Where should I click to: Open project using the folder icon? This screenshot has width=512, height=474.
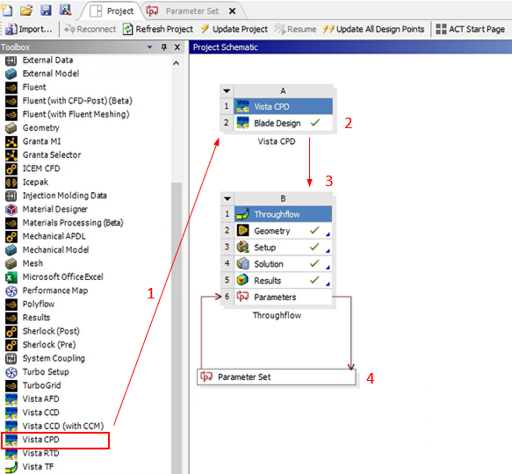[x=26, y=11]
